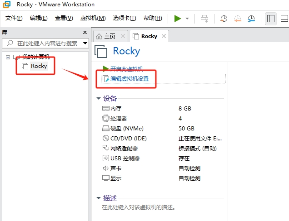
Task: Click the revert to snapshot icon
Action: (x=238, y=19)
